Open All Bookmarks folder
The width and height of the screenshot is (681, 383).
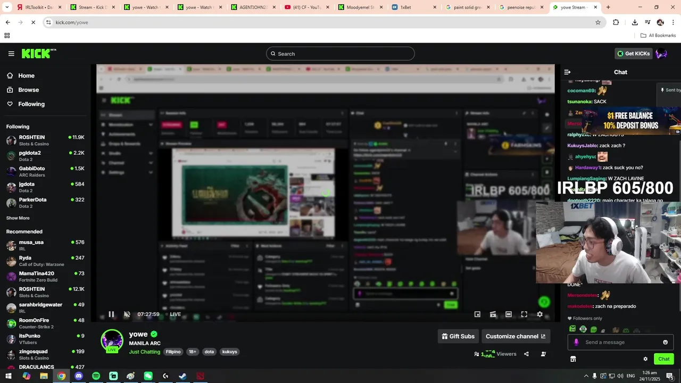point(658,36)
